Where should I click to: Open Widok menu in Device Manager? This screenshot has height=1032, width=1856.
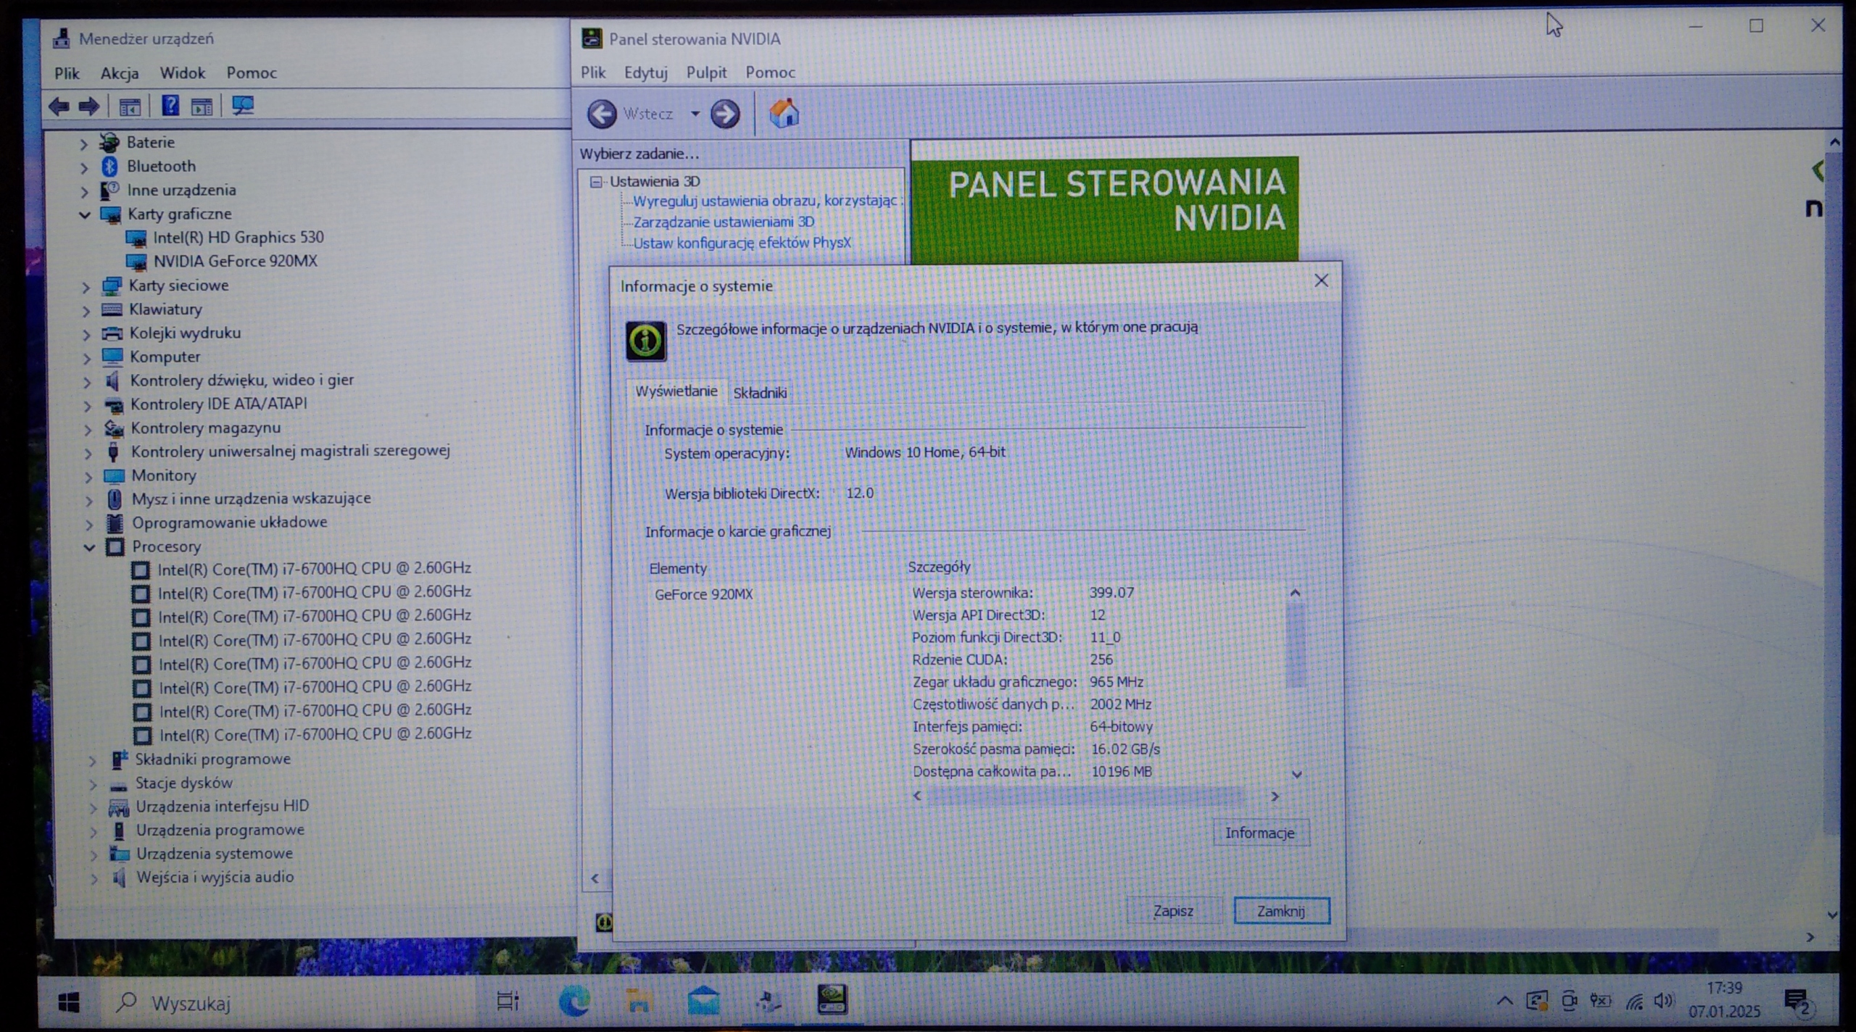coord(183,73)
